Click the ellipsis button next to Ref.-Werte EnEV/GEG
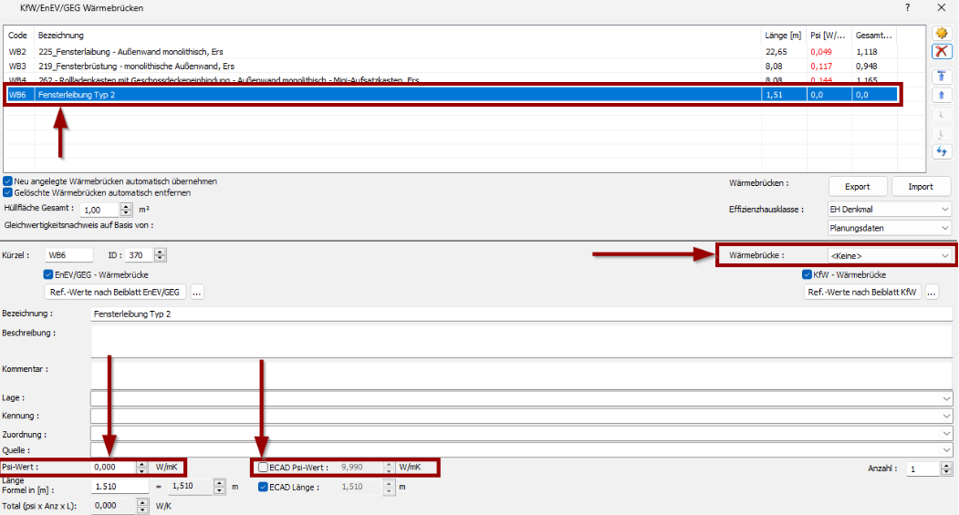 pyautogui.click(x=197, y=293)
